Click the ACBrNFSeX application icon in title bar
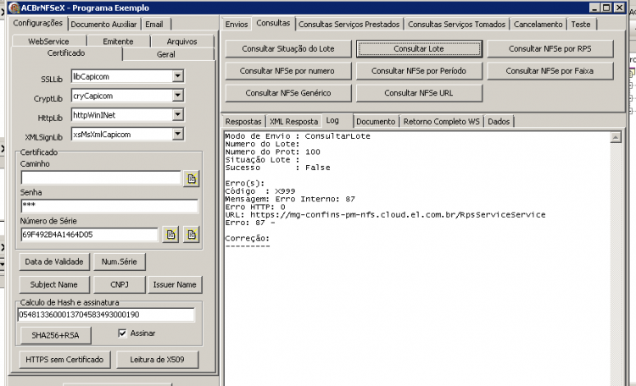This screenshot has width=636, height=386. point(14,8)
